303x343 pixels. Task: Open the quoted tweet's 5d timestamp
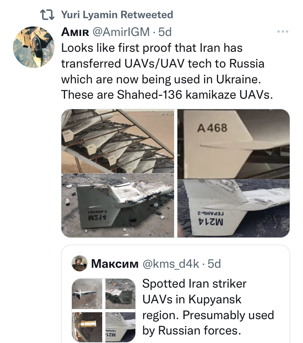(x=214, y=264)
